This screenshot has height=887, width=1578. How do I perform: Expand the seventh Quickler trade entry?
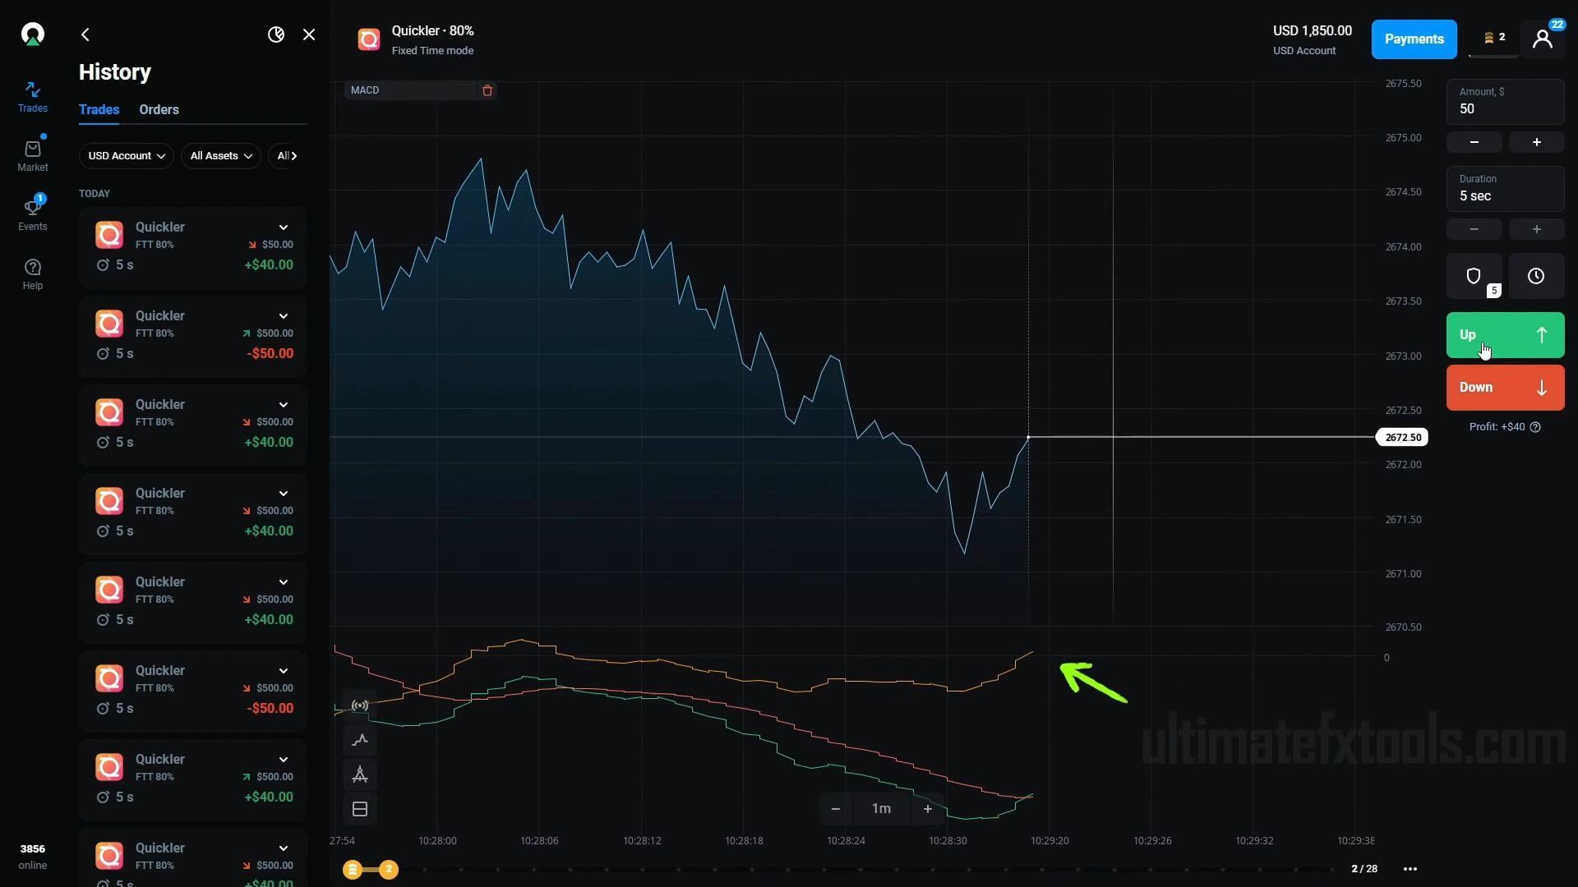tap(284, 760)
